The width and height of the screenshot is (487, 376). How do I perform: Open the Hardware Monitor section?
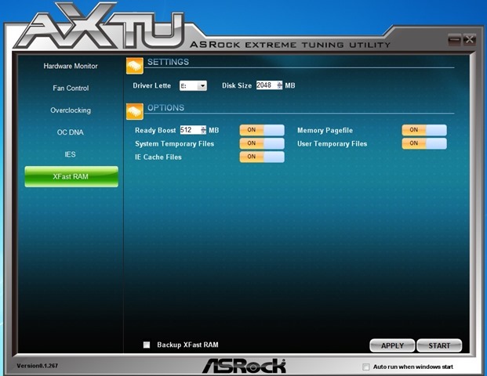pyautogui.click(x=71, y=66)
